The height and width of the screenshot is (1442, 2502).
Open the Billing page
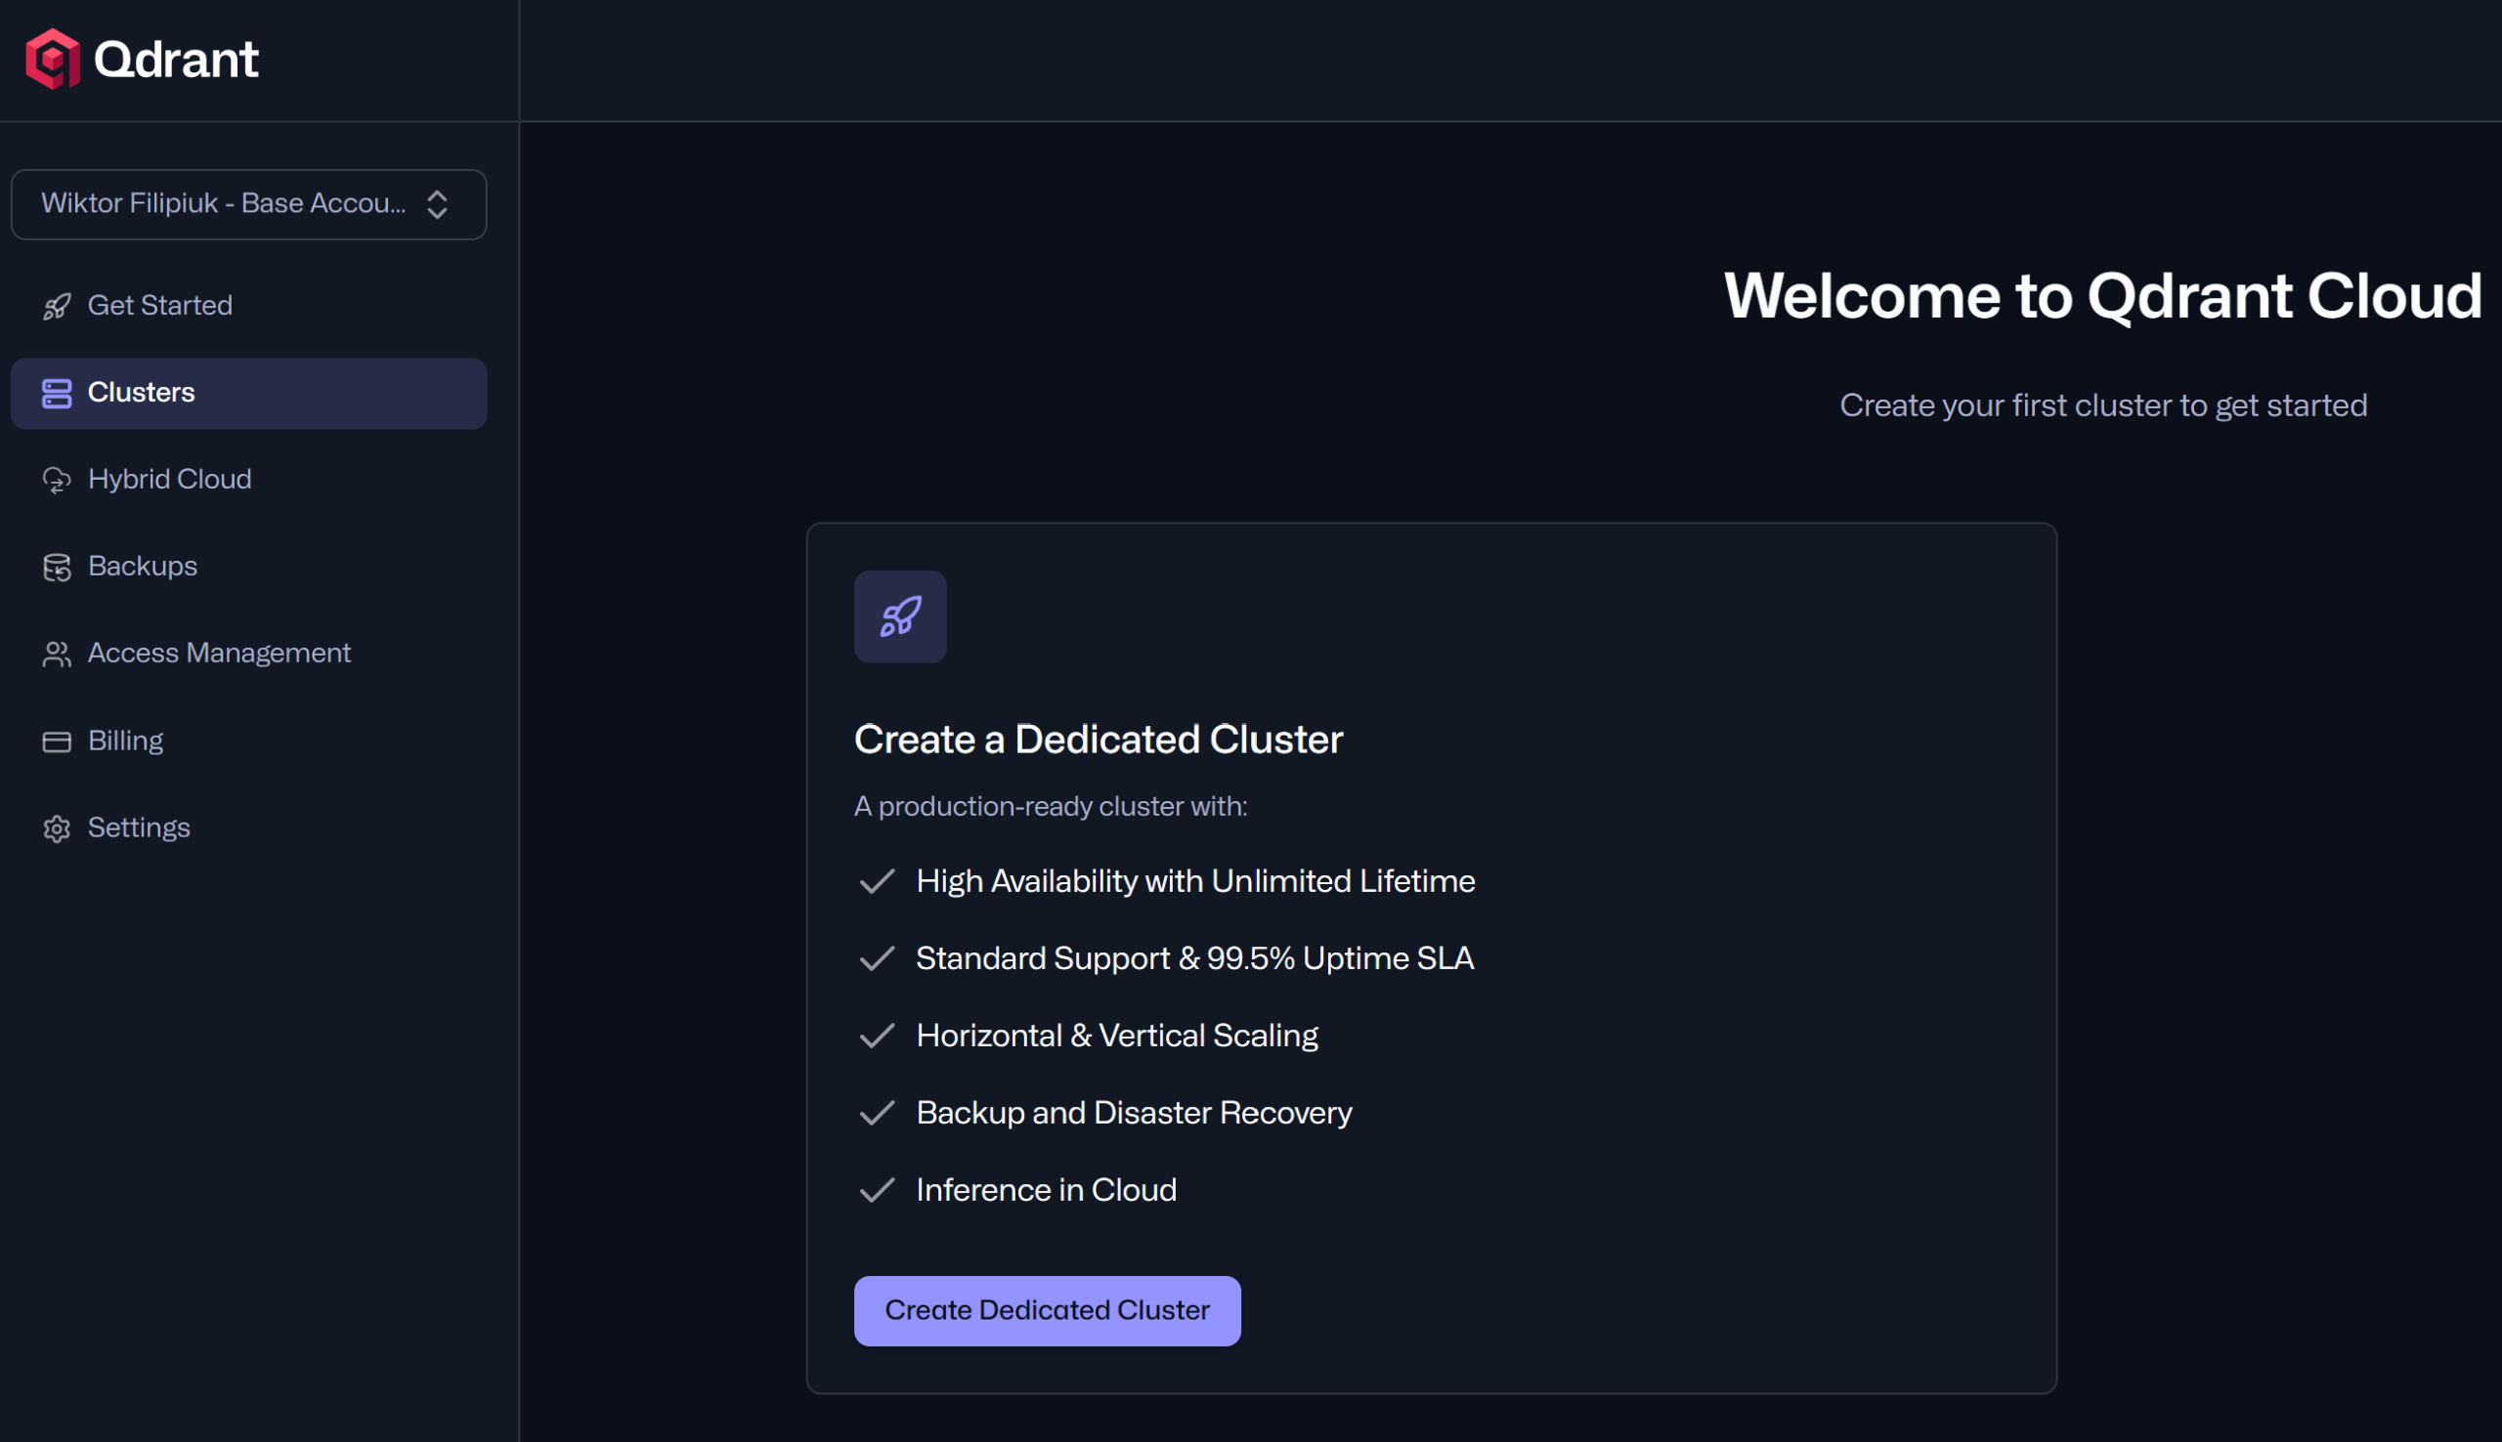[x=248, y=741]
